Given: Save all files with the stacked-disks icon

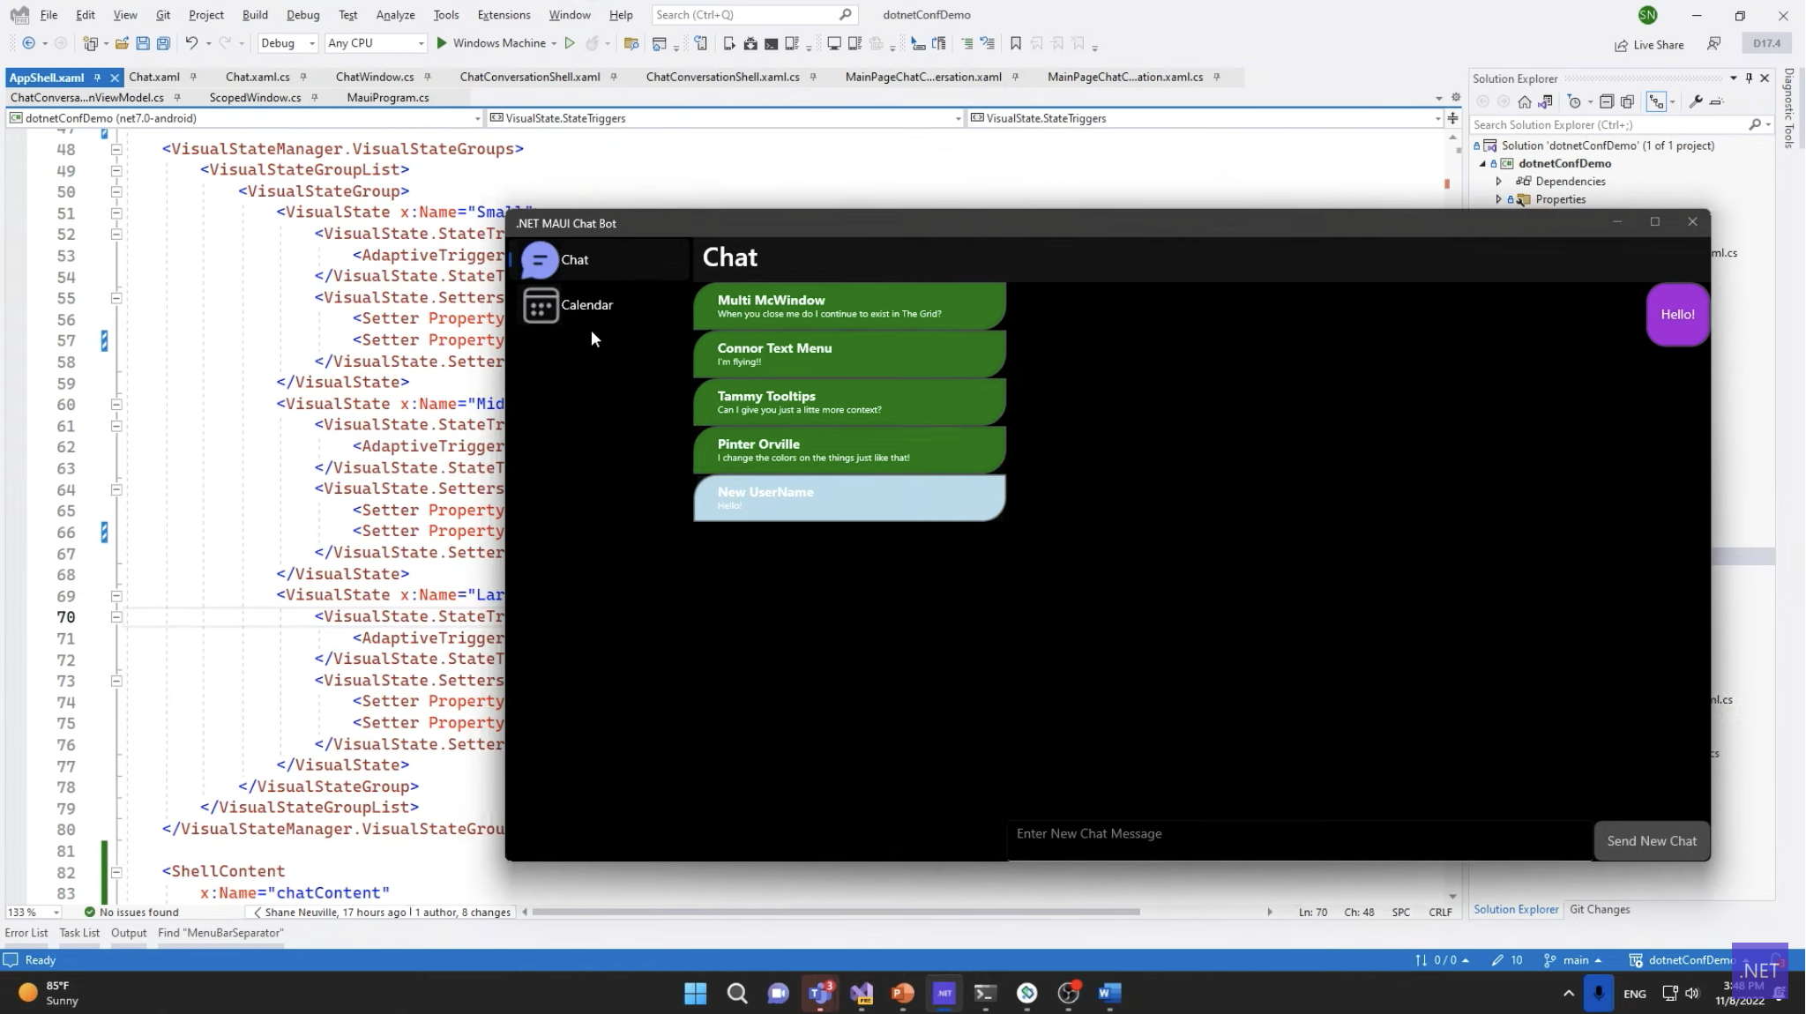Looking at the screenshot, I should [163, 43].
